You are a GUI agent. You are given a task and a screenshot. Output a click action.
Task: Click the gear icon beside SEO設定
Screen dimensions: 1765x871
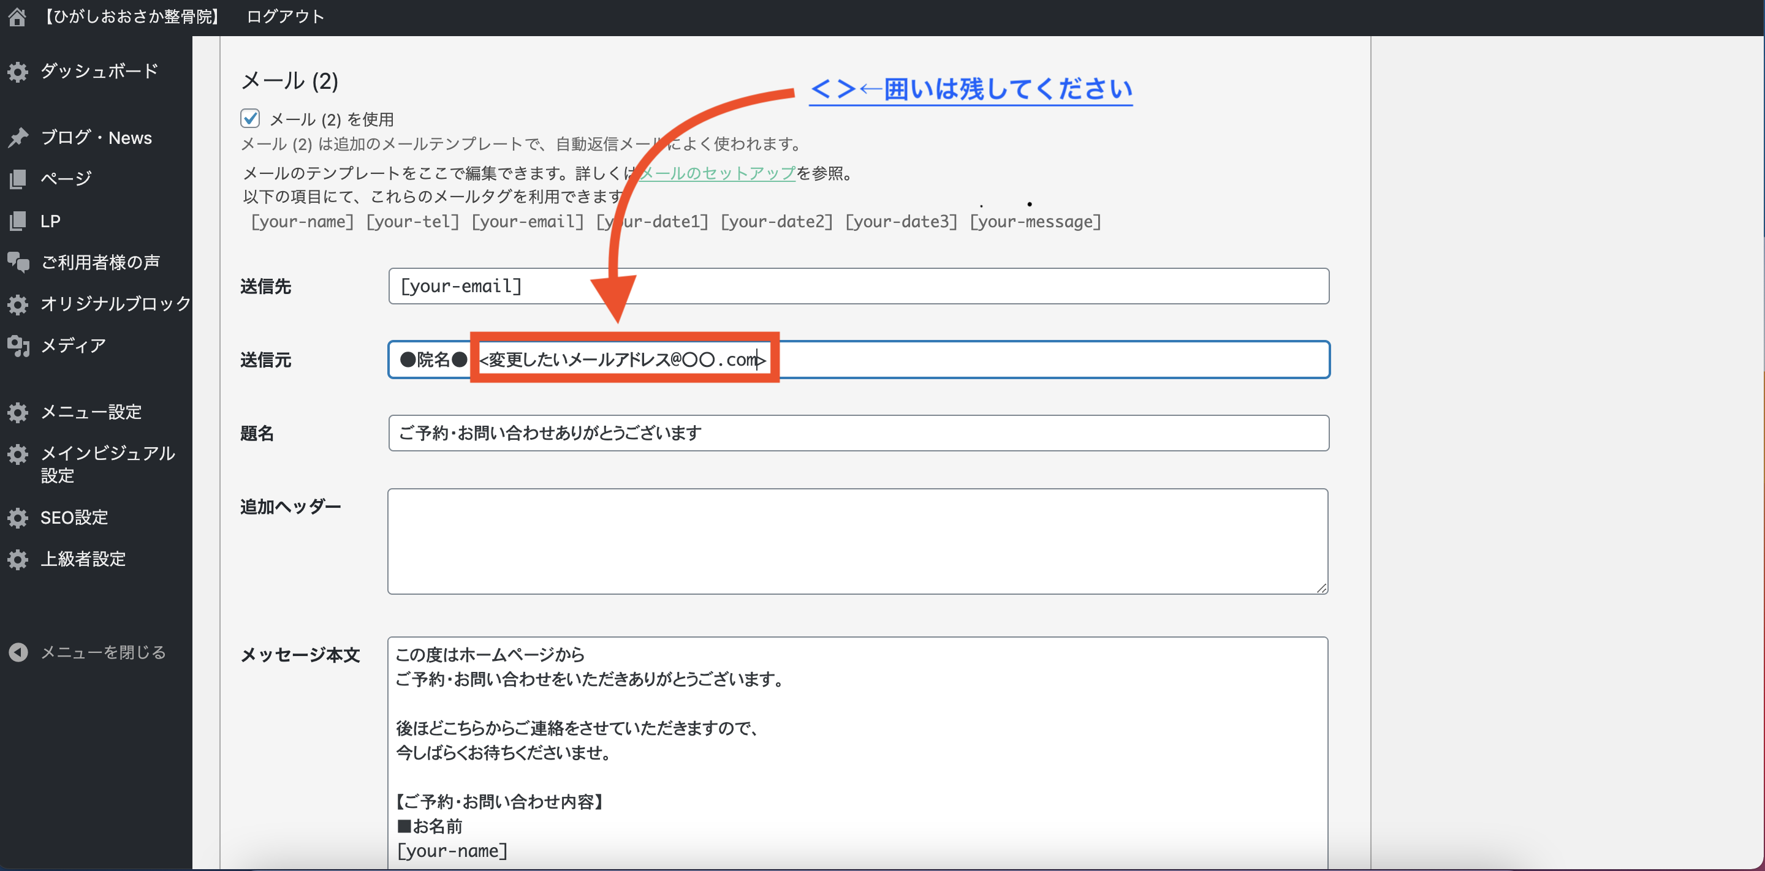coord(18,518)
